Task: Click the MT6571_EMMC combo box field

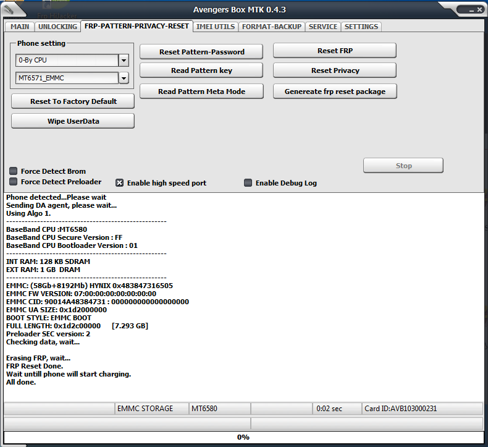Action: pos(67,78)
